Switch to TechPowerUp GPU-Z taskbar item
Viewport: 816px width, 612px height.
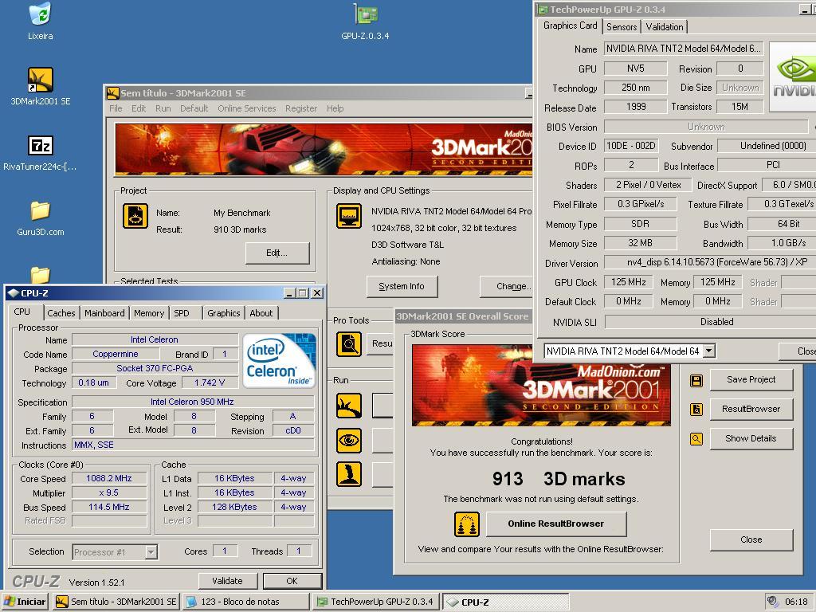point(376,602)
